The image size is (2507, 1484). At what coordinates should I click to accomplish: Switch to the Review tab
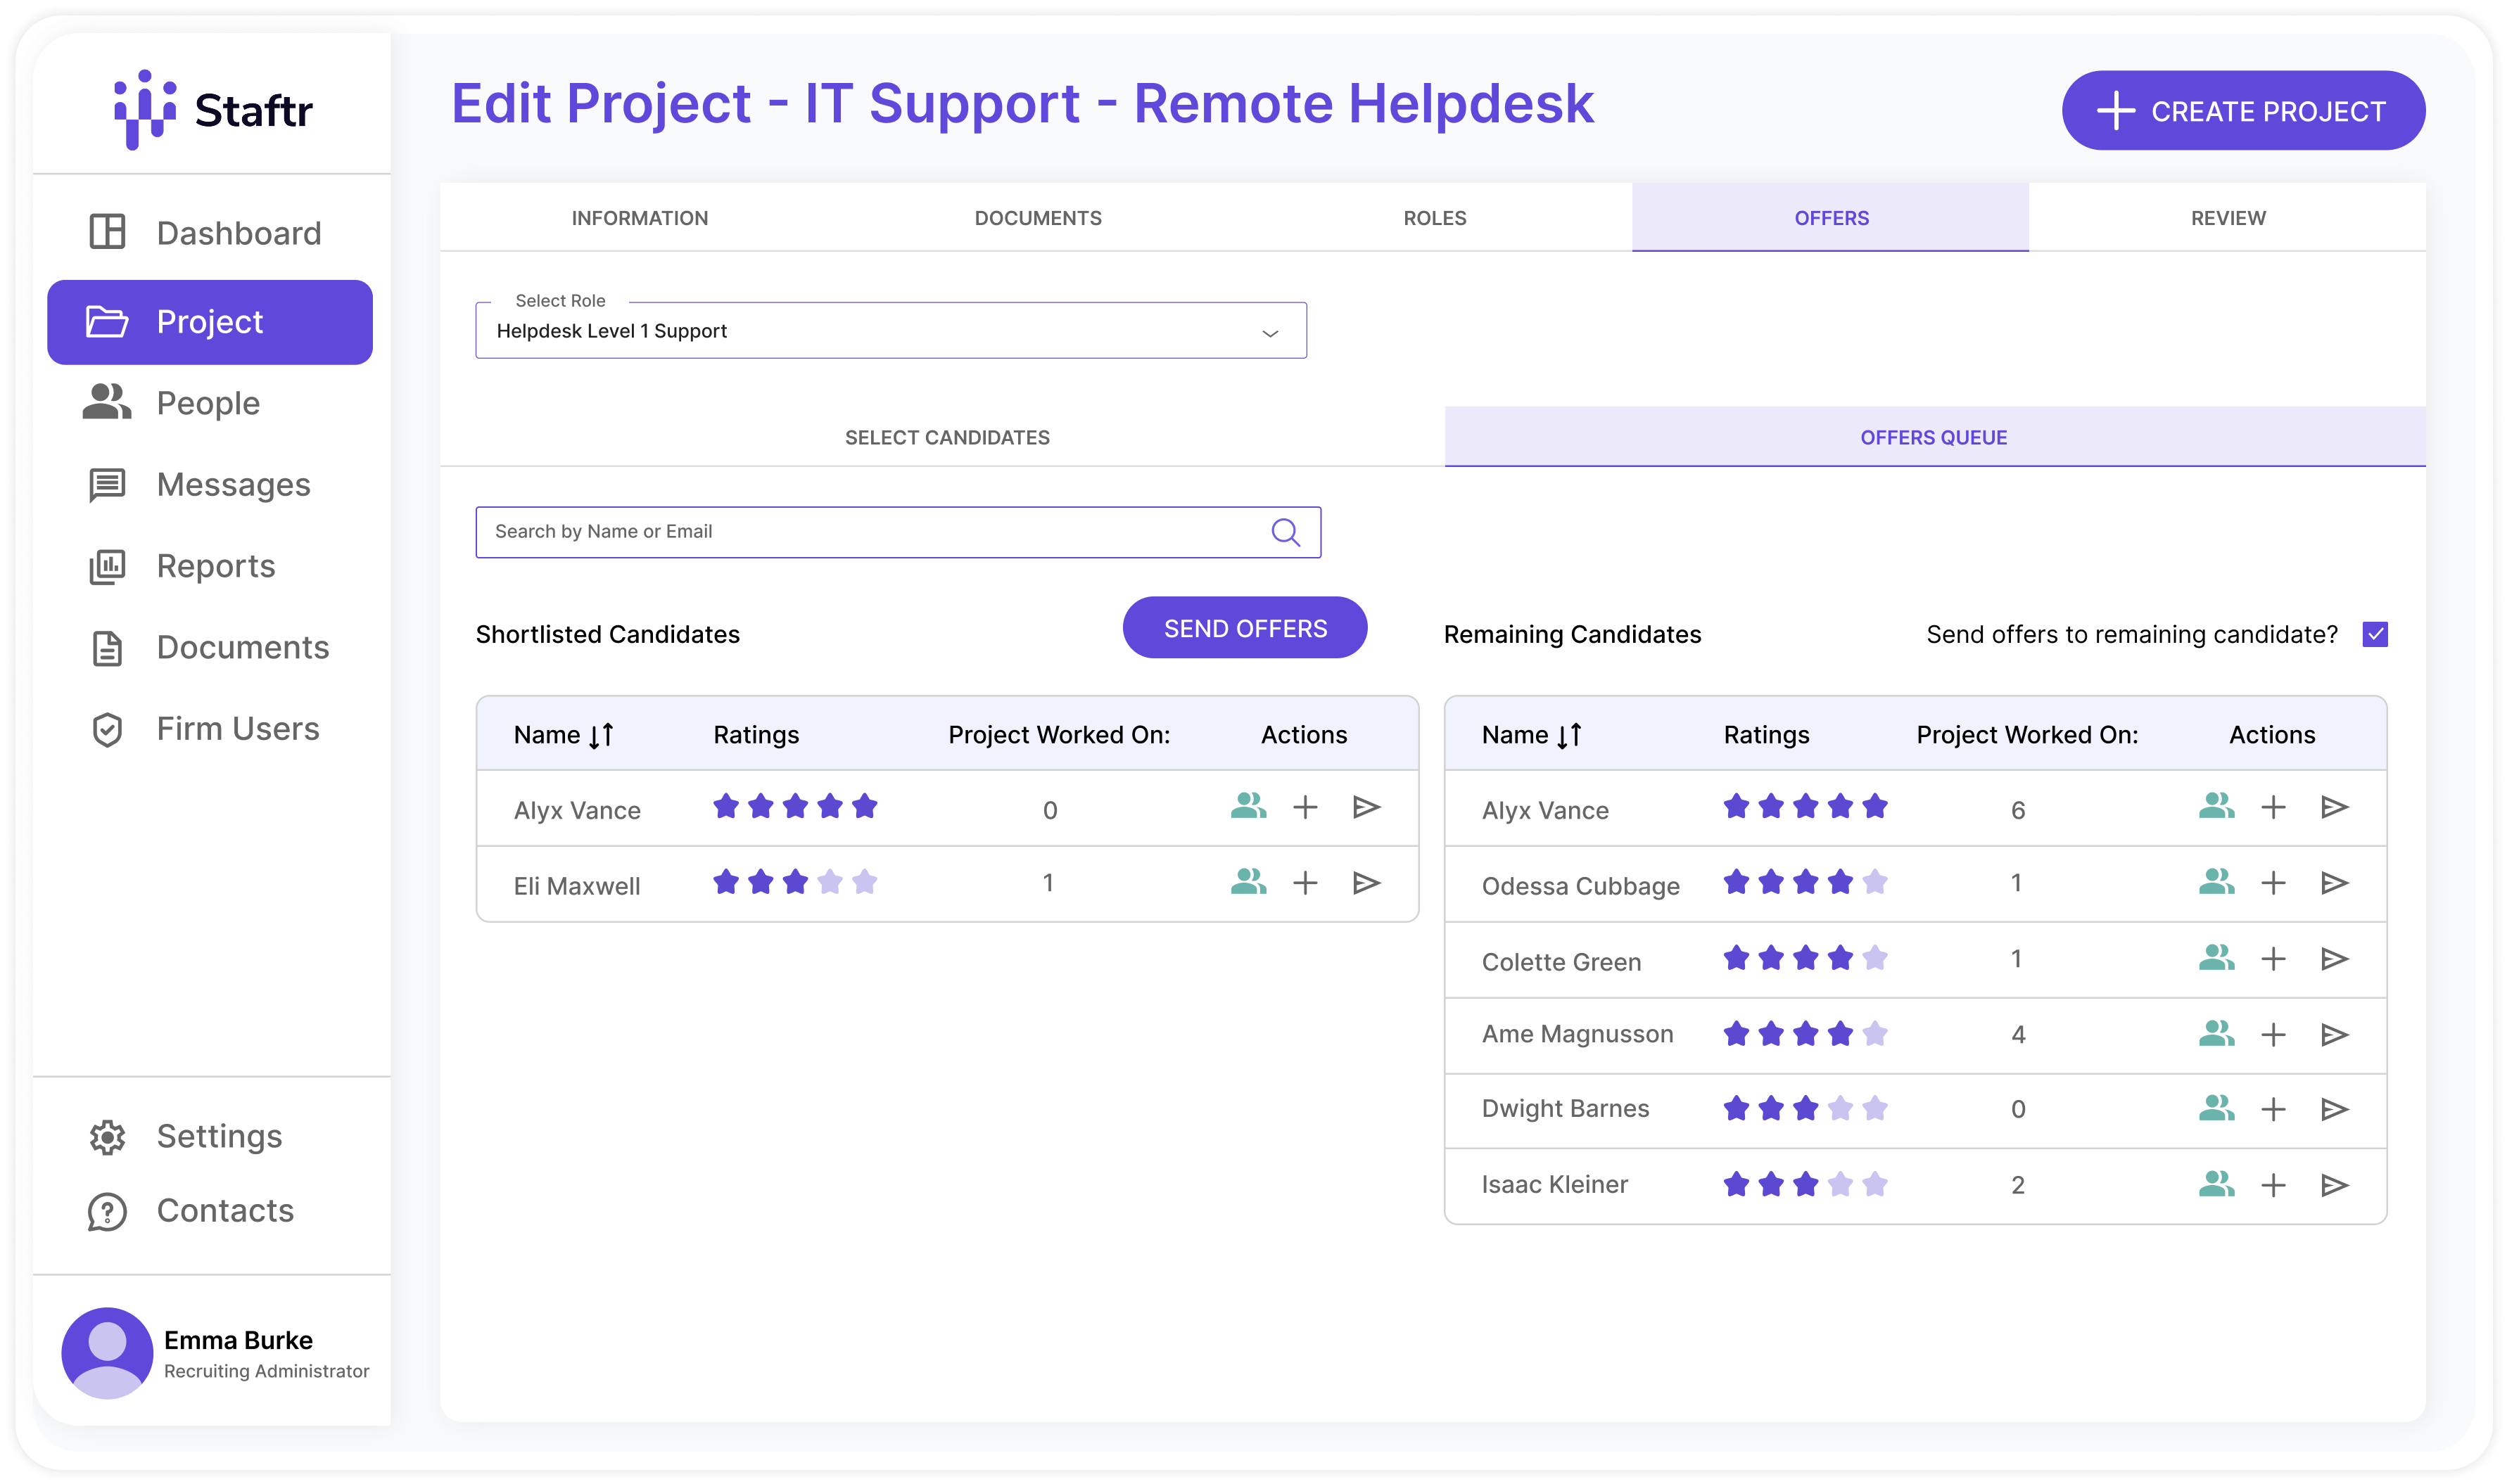(x=2227, y=218)
